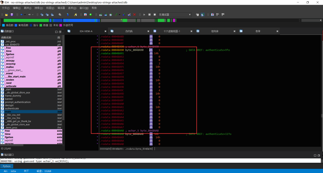
Task: Click the blue curved arrow toolbar icon
Action: (x=68, y=15)
